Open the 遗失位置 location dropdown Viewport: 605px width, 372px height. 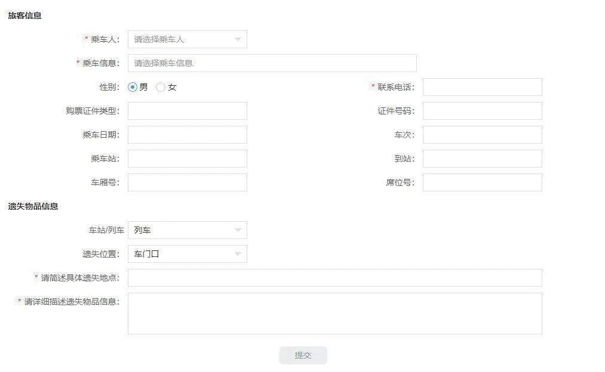[187, 253]
